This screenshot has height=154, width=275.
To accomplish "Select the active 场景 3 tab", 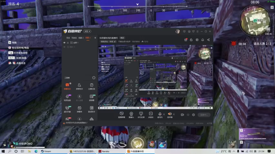I will pyautogui.click(x=88, y=38).
